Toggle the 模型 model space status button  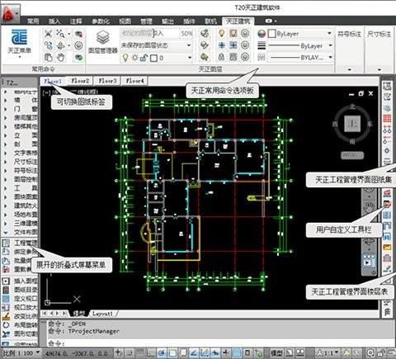[276, 352]
